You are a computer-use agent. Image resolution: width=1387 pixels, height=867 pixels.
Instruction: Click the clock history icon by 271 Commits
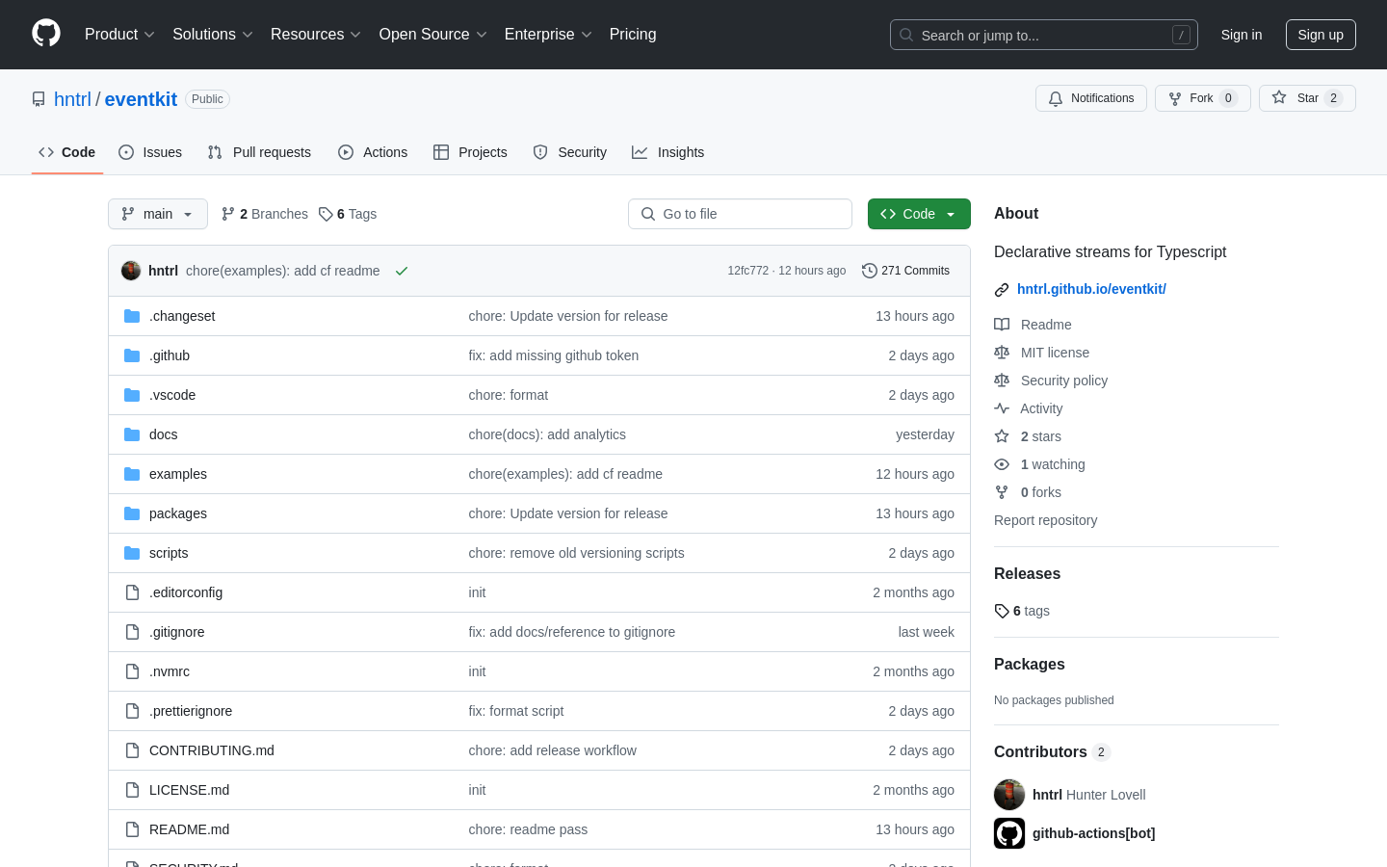click(869, 271)
